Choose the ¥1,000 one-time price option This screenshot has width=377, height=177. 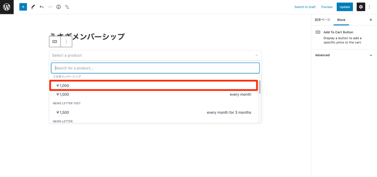[154, 85]
